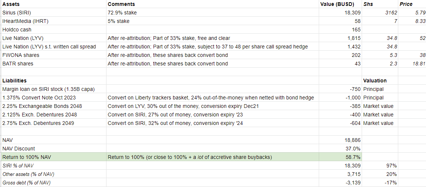Select the Sirius (SIRI) asset cell

pyautogui.click(x=54, y=13)
